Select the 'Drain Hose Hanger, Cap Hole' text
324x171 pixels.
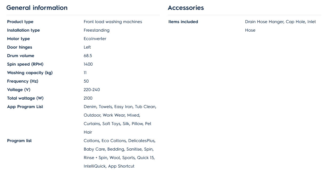click(x=275, y=22)
